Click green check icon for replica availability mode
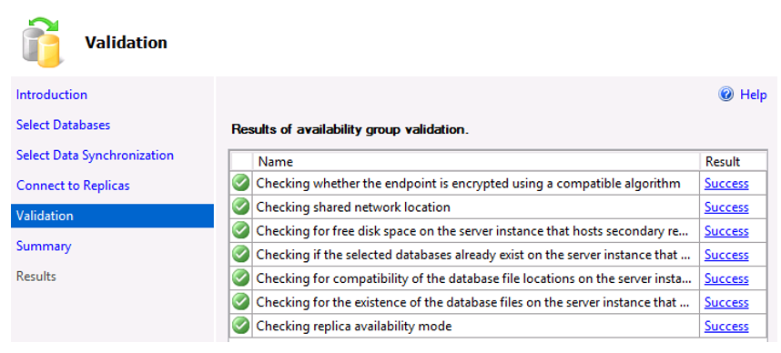Screen dimensions: 781x353 (240, 326)
